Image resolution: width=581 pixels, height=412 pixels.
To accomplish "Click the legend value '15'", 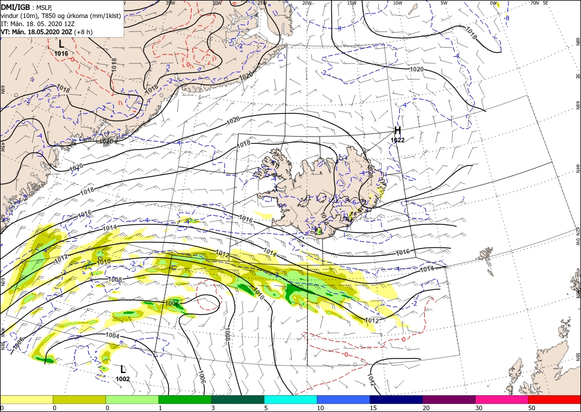I will click(x=373, y=408).
